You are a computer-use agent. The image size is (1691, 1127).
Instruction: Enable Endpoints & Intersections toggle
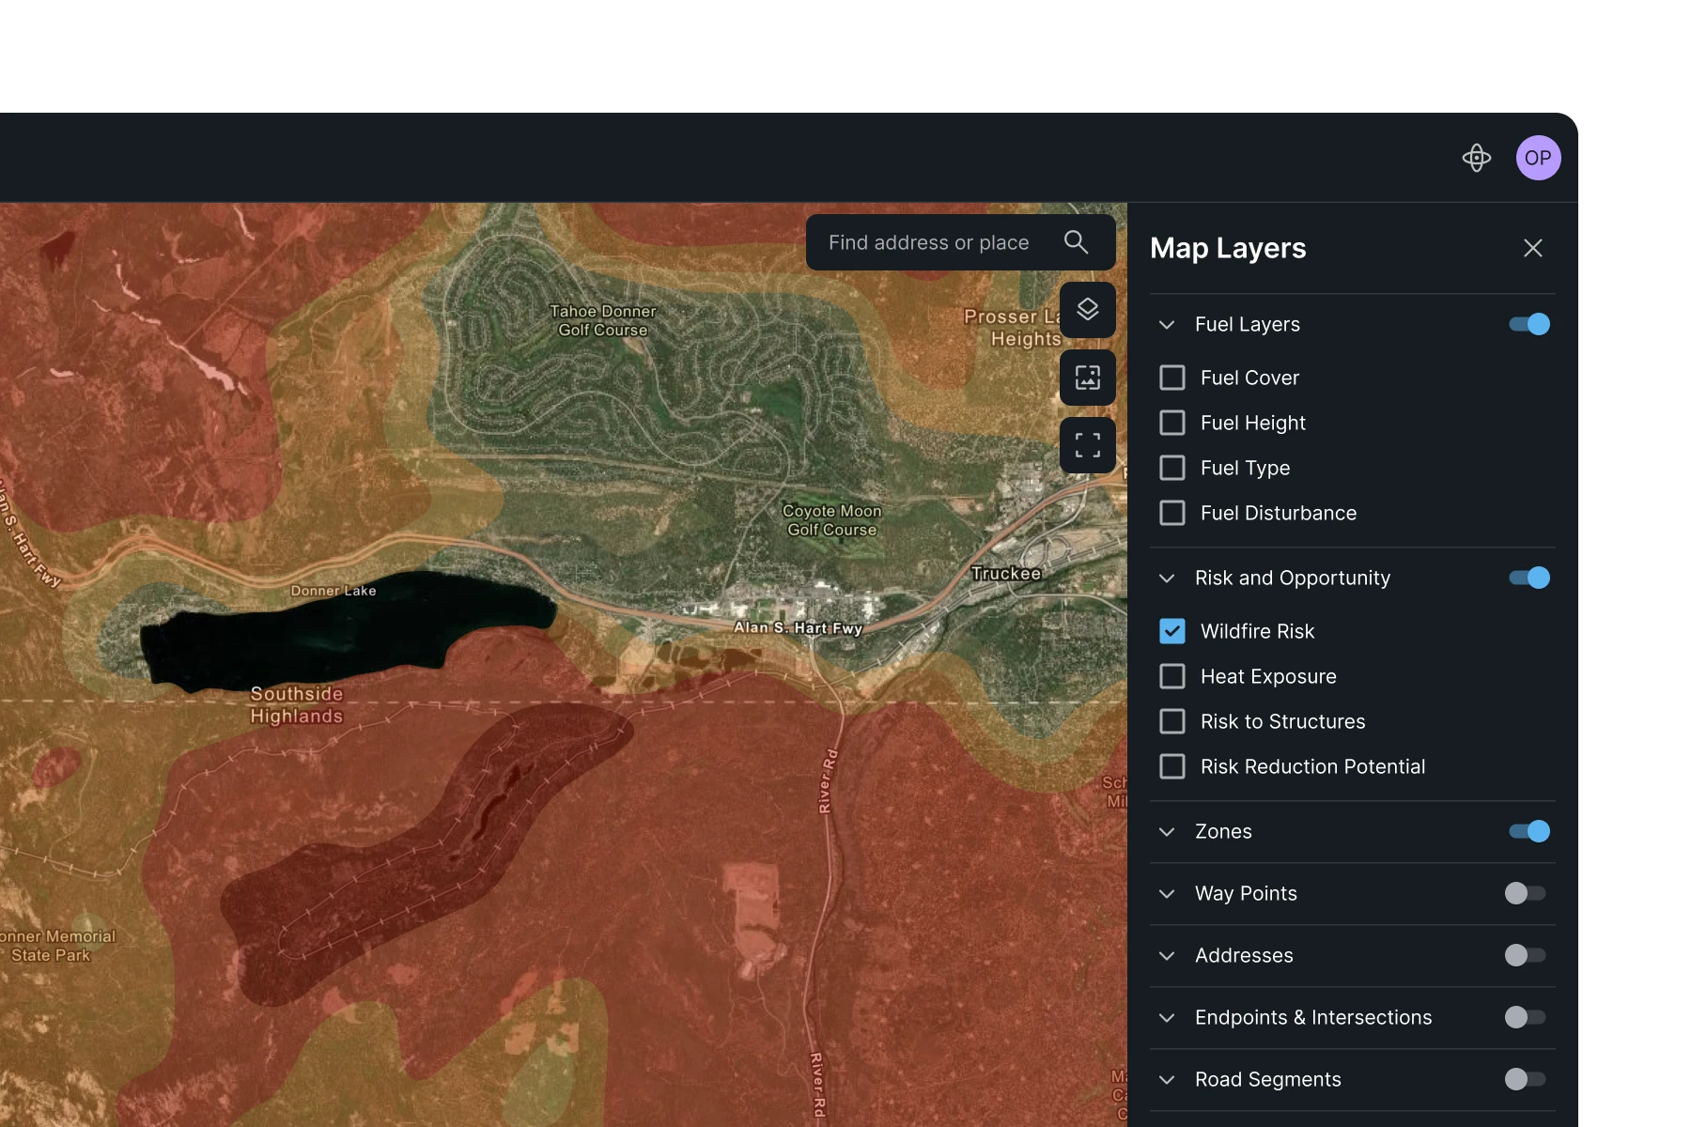(x=1526, y=1017)
